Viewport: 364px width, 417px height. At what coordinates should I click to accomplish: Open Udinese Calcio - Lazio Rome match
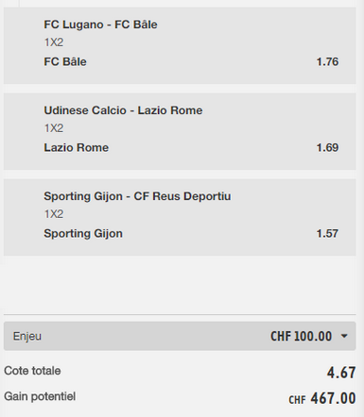[123, 110]
